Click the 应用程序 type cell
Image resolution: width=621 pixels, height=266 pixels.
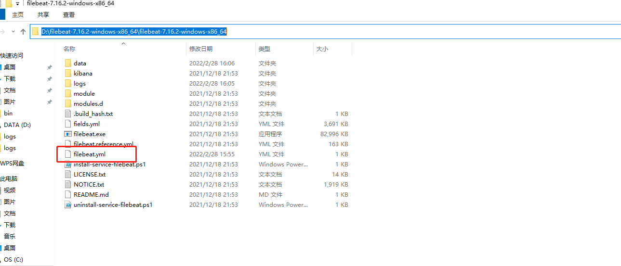(x=270, y=134)
